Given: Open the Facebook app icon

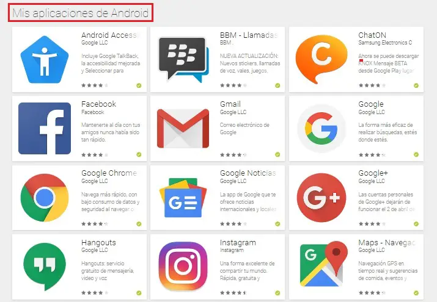Looking at the screenshot, I should click(x=45, y=128).
